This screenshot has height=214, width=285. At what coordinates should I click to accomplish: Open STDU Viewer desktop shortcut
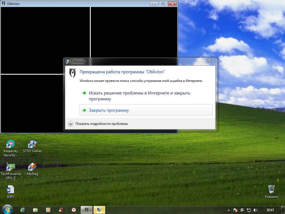coord(32,146)
